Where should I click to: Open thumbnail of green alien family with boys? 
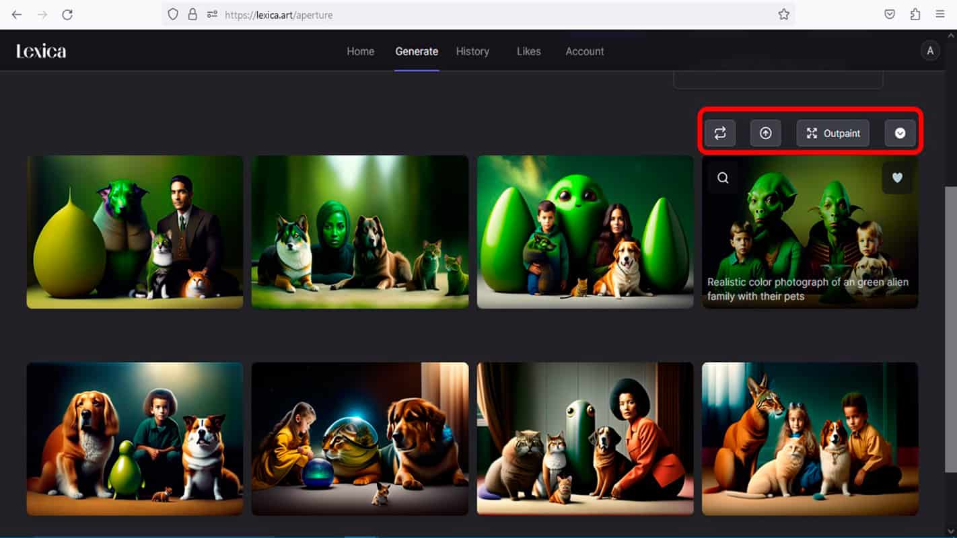tap(810, 232)
